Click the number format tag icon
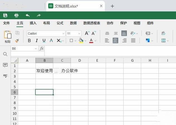Image resolution: width=176 pixels, height=125 pixels. click(x=148, y=33)
